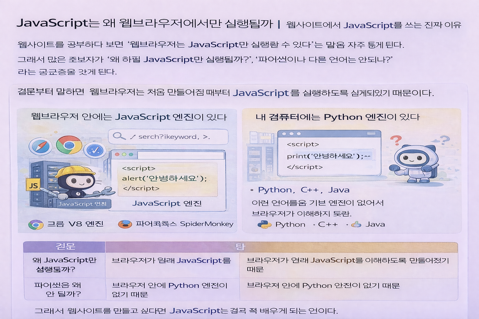Viewport: 479px width, 319px height.
Task: Click the blue question mark near the robot
Action: pyautogui.click(x=445, y=140)
